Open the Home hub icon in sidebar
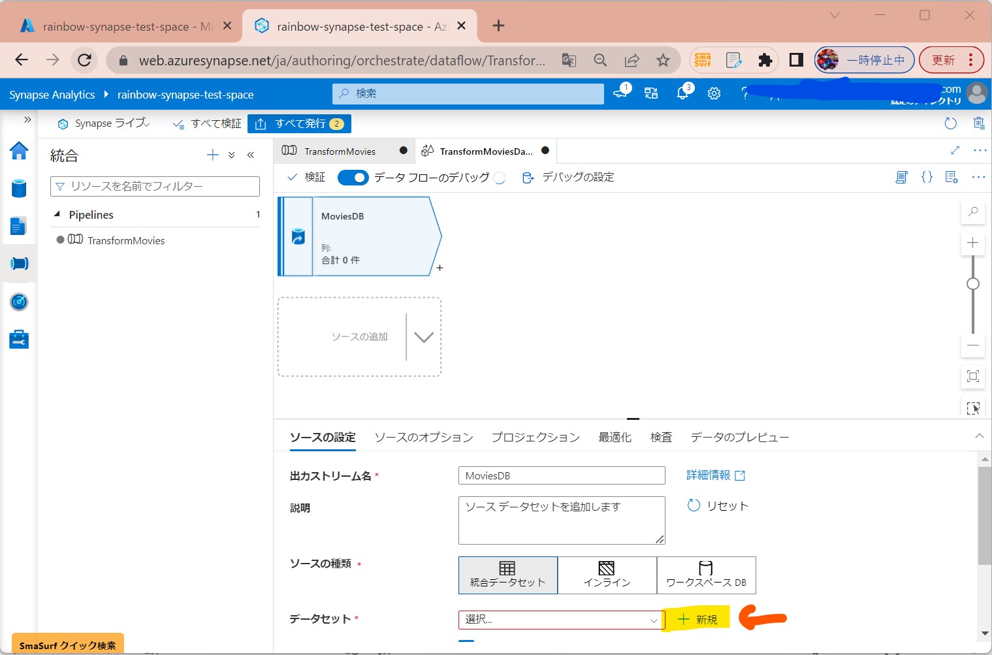 point(19,151)
